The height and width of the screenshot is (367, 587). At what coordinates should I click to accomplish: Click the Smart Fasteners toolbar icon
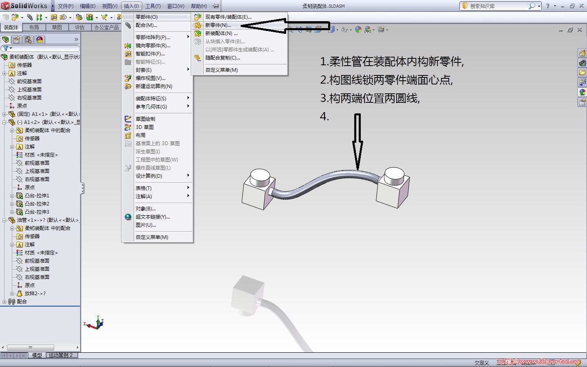(x=54, y=17)
